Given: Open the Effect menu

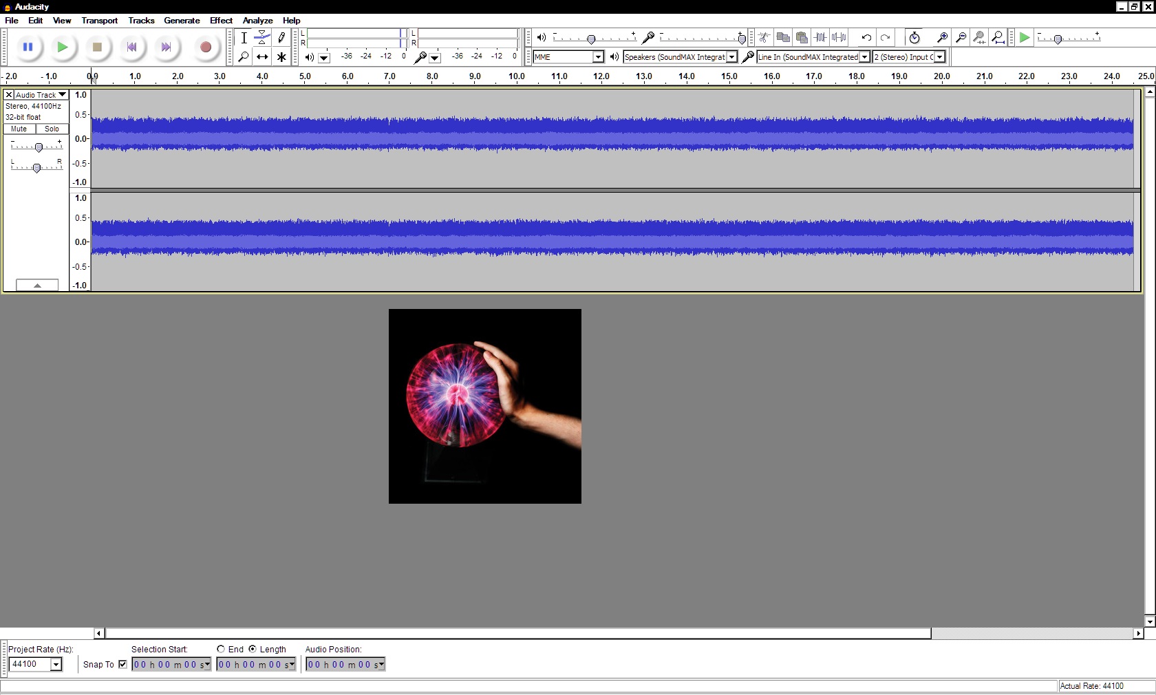Looking at the screenshot, I should pos(221,21).
